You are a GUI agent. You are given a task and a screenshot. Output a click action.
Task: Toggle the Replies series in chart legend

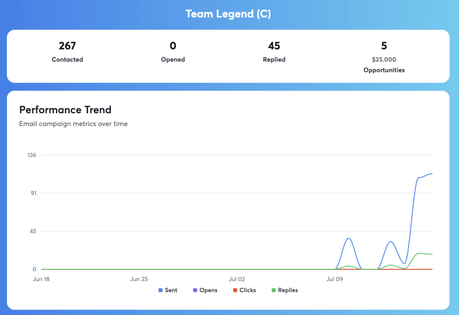(285, 290)
